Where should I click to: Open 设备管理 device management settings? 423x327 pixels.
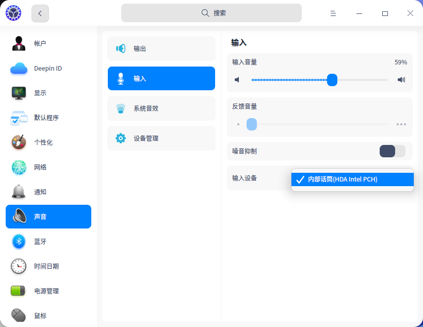click(x=161, y=138)
